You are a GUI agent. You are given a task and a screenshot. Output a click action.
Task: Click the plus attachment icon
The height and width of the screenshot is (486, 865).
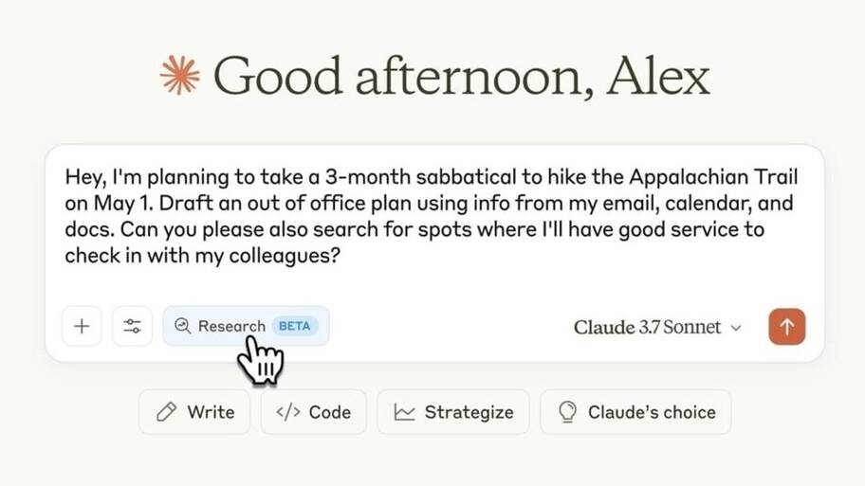pyautogui.click(x=82, y=326)
